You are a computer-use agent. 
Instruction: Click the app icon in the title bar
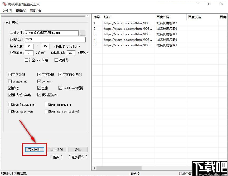pyautogui.click(x=4, y=4)
